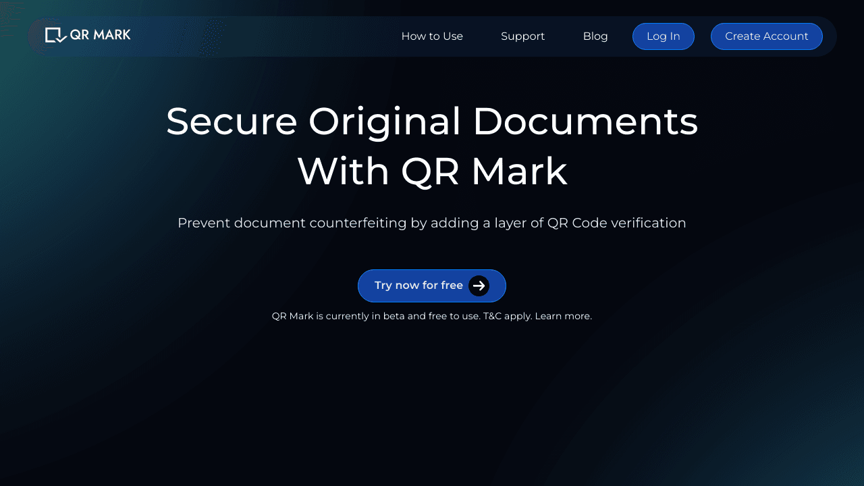
Task: Click the "With QR Mark" headline line
Action: click(x=432, y=171)
